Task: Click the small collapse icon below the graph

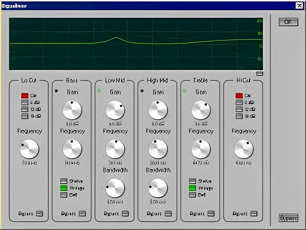Action: coord(259,73)
